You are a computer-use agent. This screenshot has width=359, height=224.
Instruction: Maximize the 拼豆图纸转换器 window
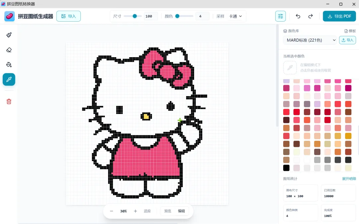point(341,4)
